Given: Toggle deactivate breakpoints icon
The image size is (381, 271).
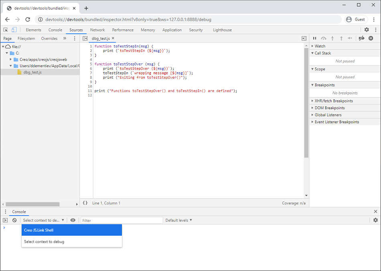Looking at the screenshot, I should click(x=361, y=38).
